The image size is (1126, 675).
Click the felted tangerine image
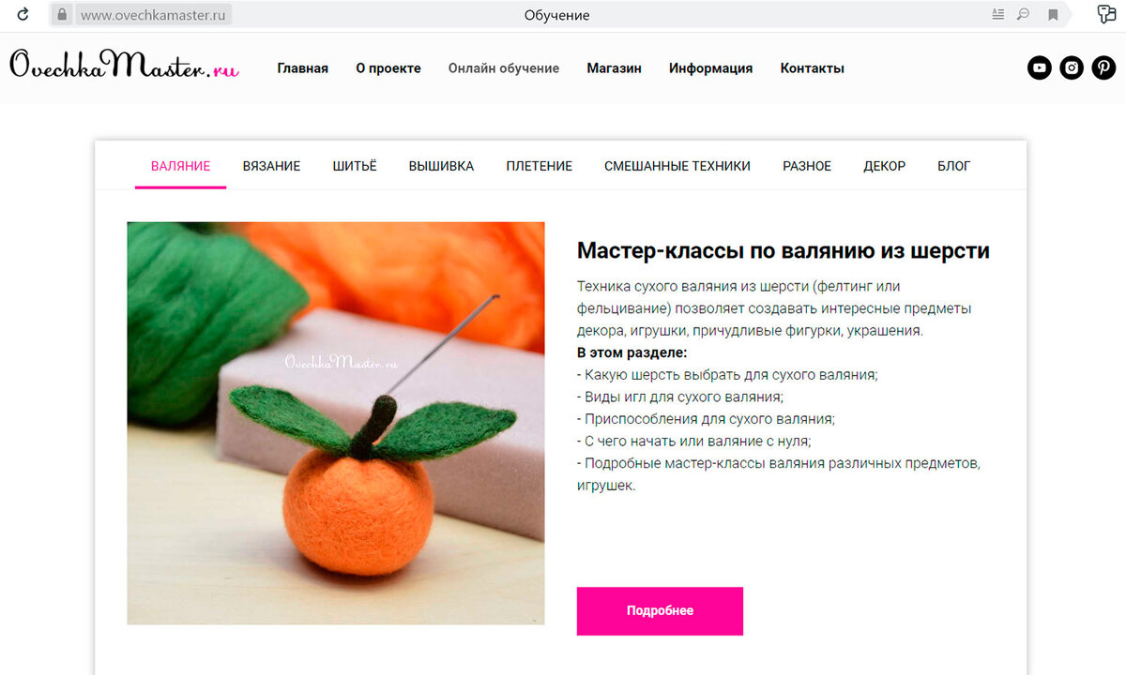point(336,423)
